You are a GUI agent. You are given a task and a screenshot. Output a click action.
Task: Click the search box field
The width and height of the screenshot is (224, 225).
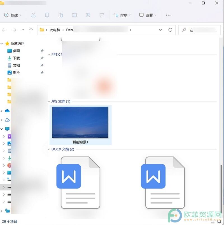point(199,30)
